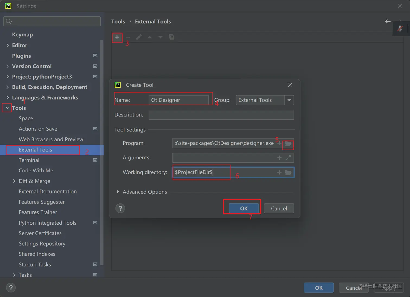The image size is (410, 297).
Task: Select Features Suggester settings
Action: click(42, 202)
